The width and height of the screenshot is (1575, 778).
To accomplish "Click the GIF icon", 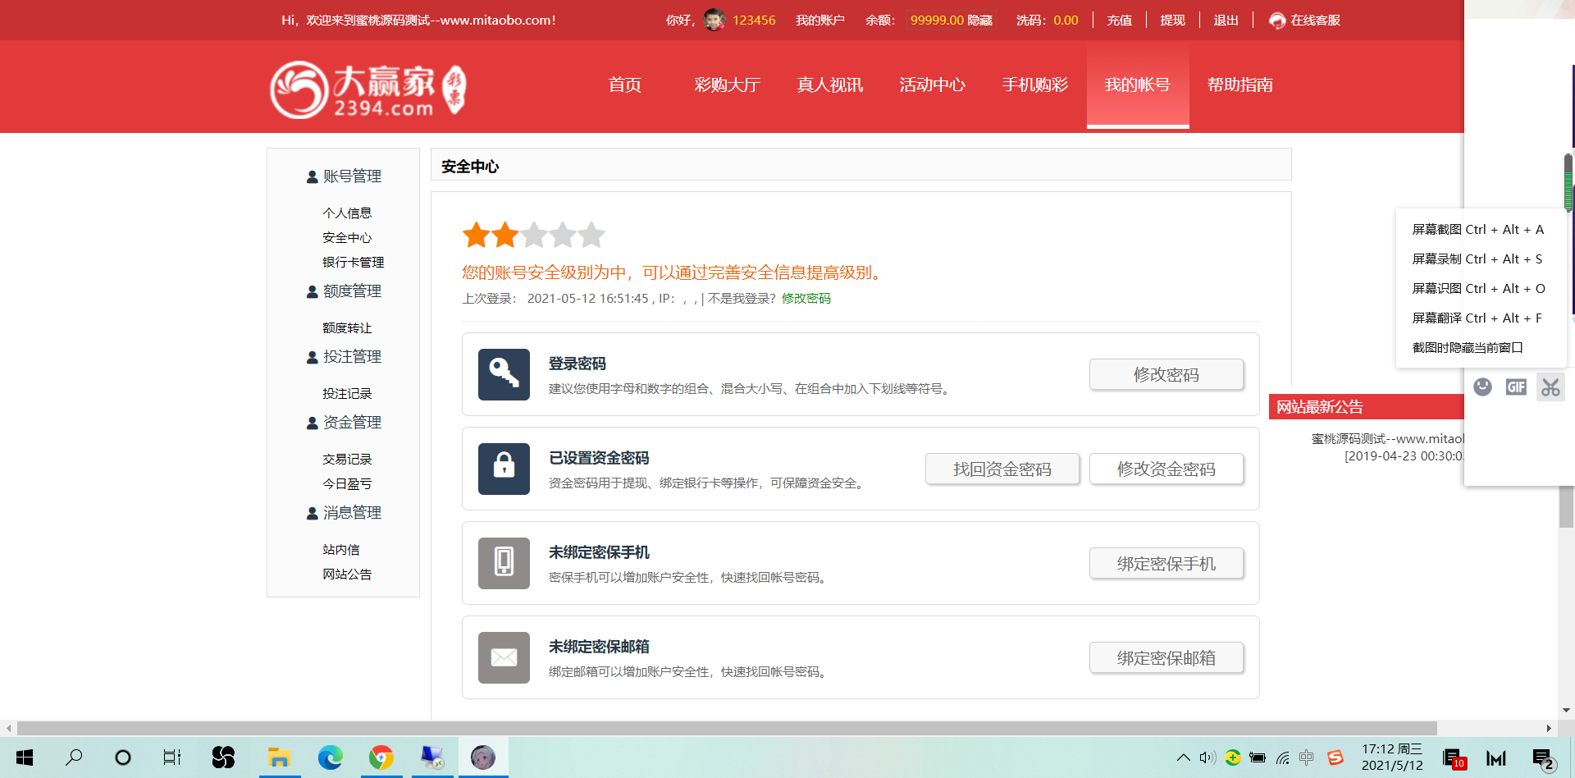I will pos(1516,387).
